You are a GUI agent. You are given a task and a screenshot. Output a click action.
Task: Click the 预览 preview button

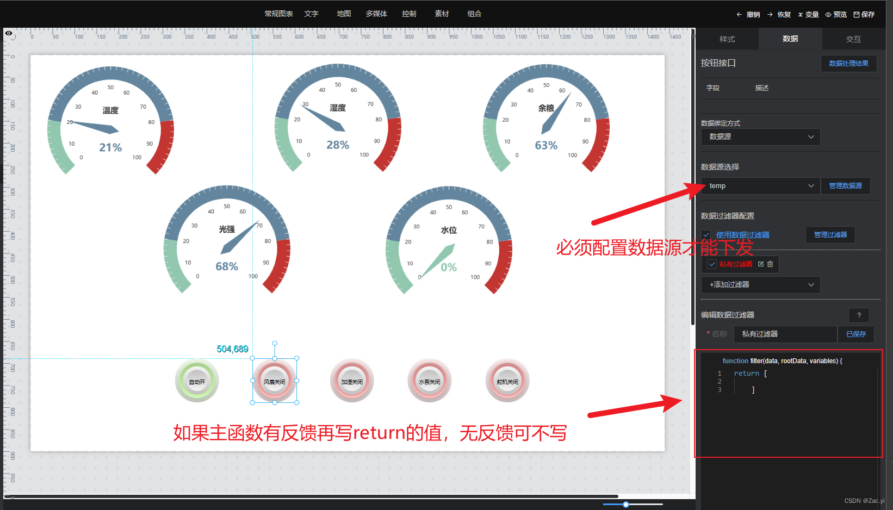coord(836,15)
